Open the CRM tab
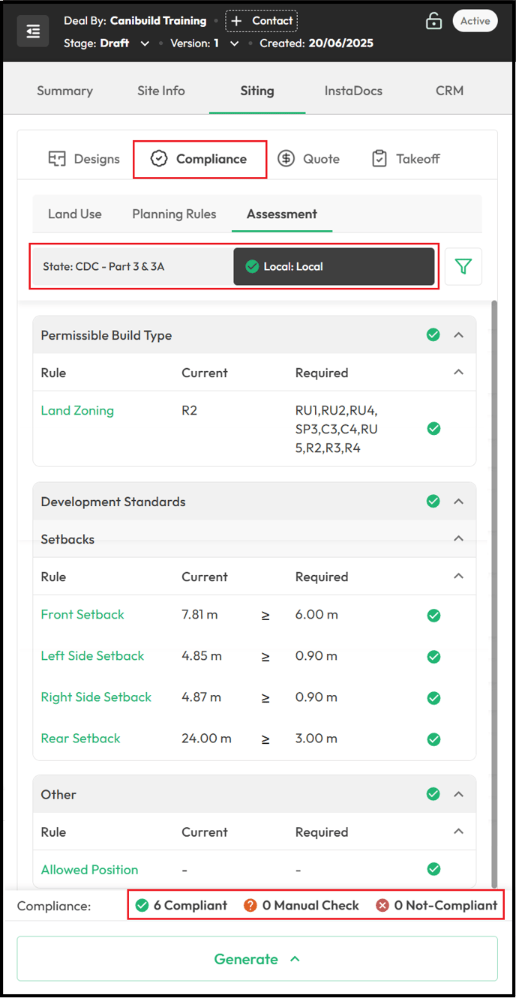This screenshot has height=998, width=516. 449,91
